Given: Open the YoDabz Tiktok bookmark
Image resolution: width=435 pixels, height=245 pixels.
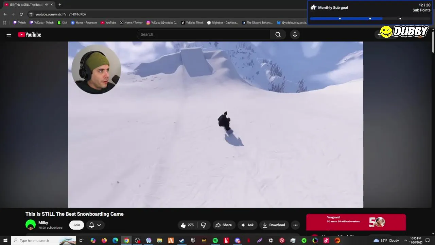Looking at the screenshot, I should tap(192, 23).
